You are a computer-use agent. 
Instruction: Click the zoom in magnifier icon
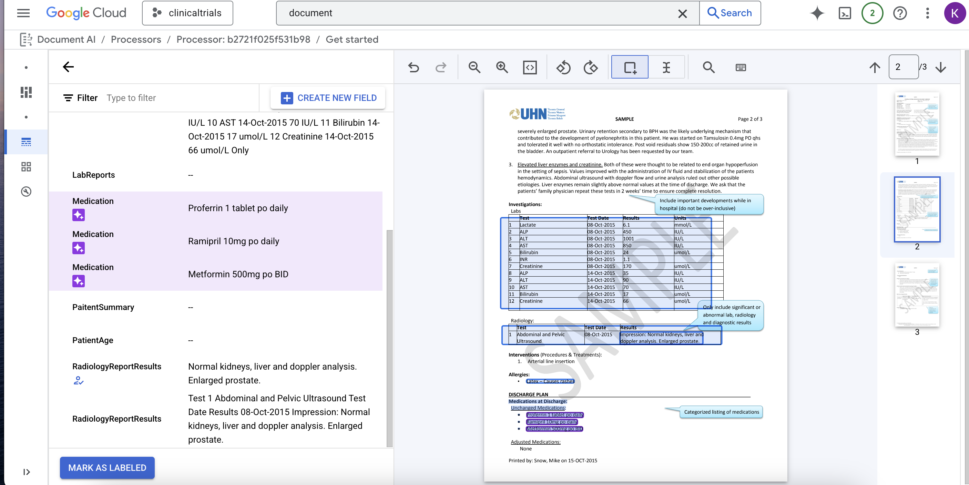502,67
